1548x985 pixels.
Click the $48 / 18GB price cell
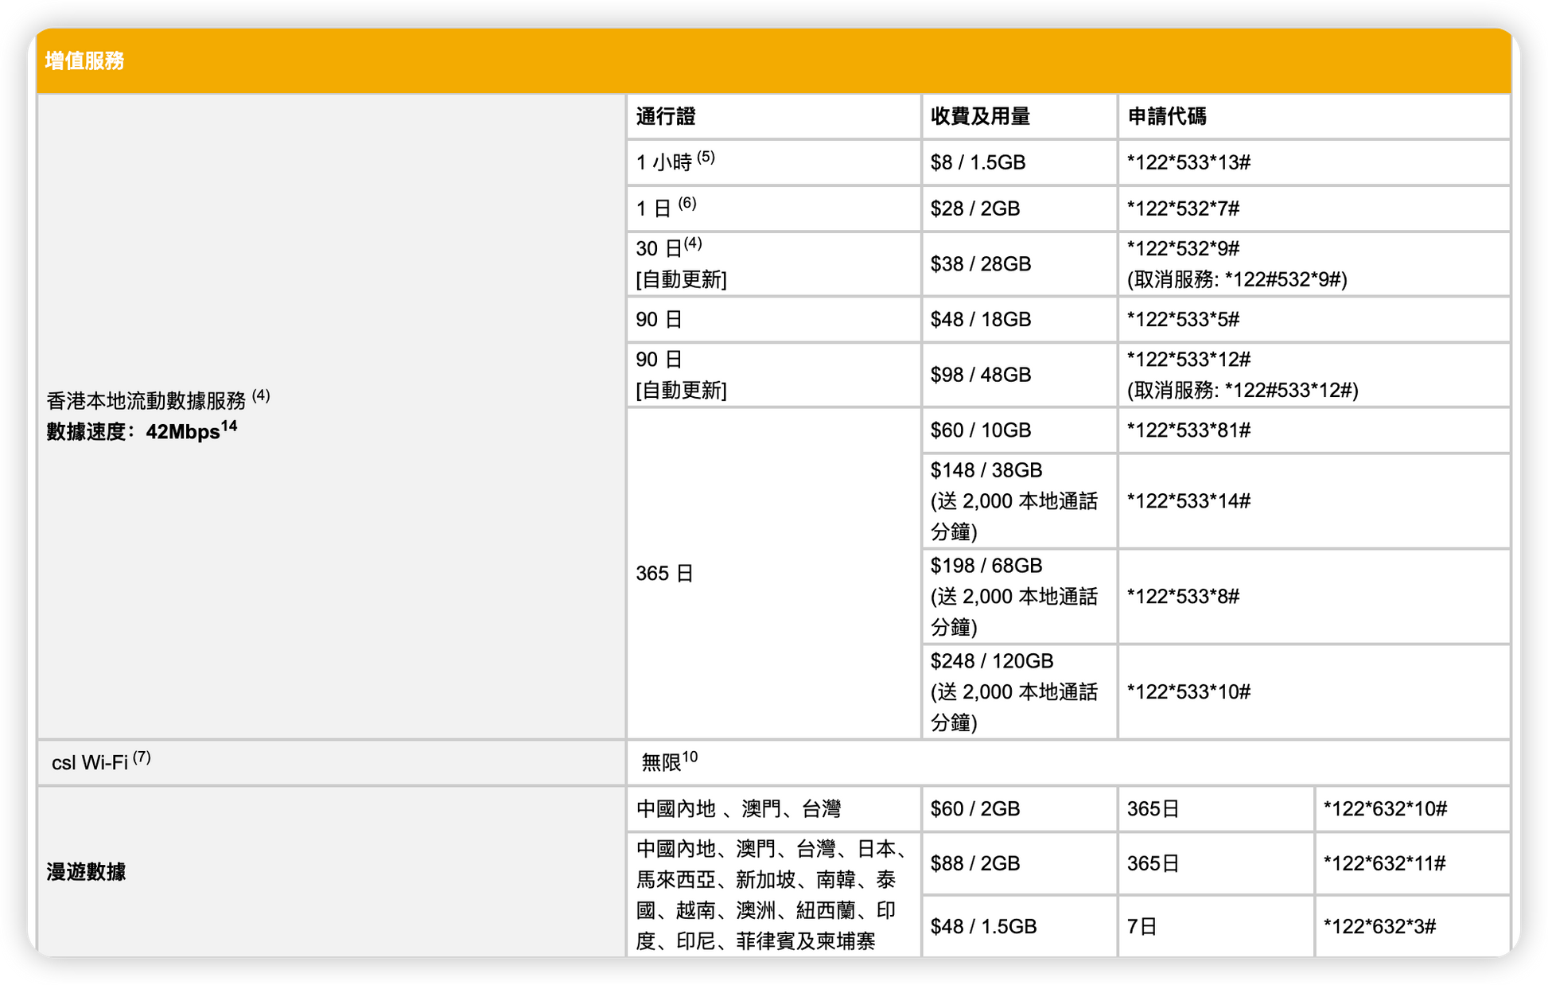coord(980,320)
